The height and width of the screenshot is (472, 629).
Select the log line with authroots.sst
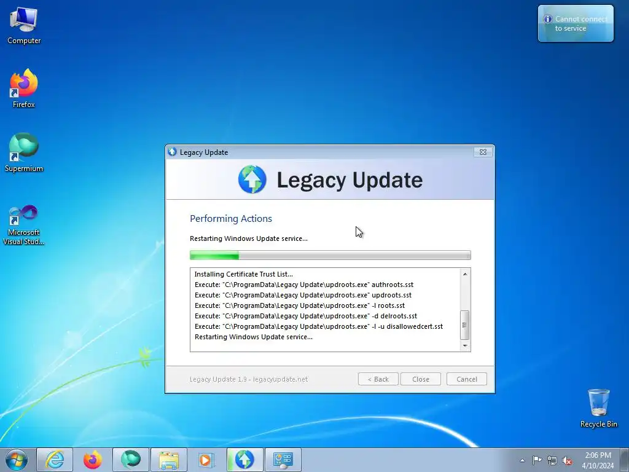point(304,285)
